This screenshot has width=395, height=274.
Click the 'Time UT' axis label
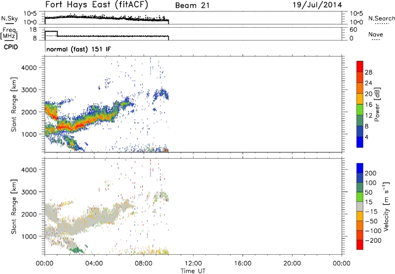click(x=193, y=271)
